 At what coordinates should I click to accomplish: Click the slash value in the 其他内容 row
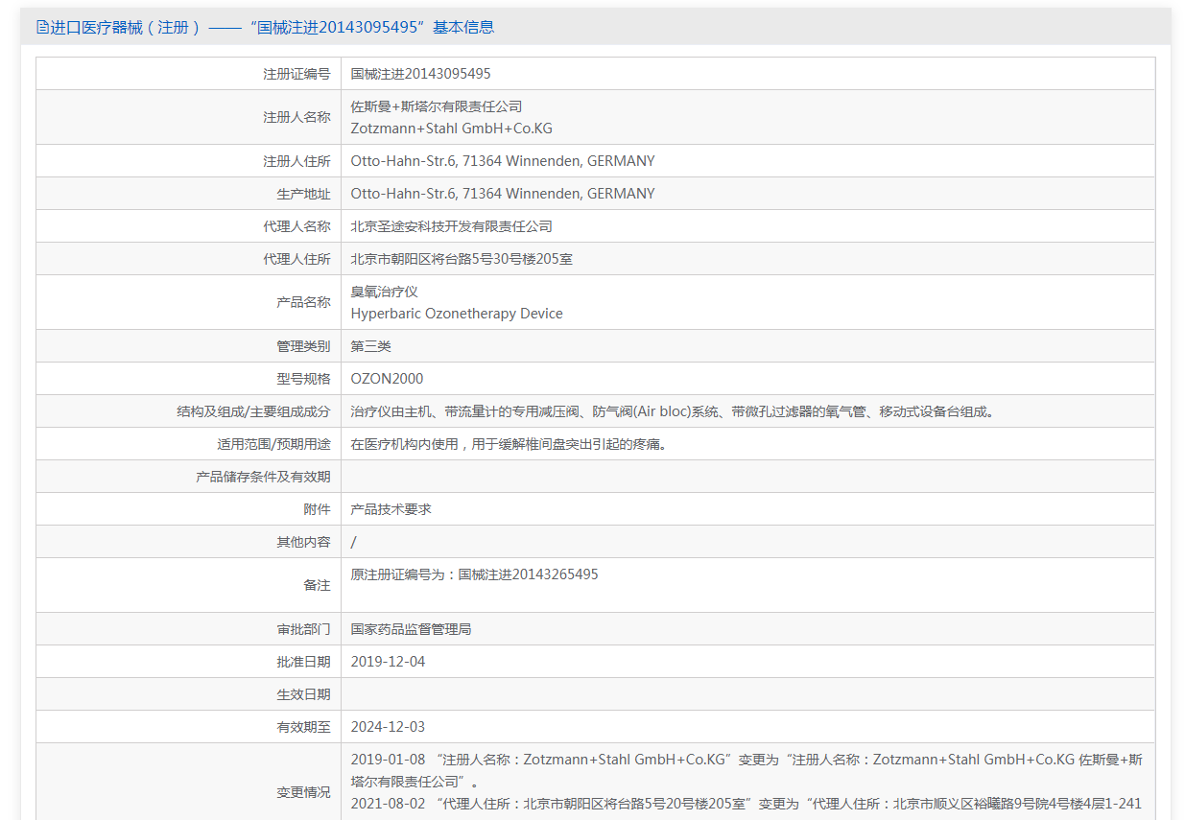pos(353,542)
